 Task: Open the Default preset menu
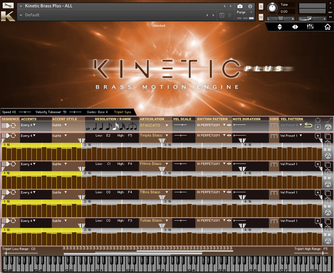21,15
